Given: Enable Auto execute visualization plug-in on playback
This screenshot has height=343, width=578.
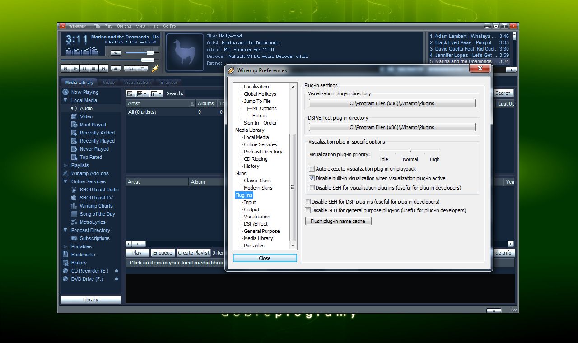Looking at the screenshot, I should tap(312, 169).
